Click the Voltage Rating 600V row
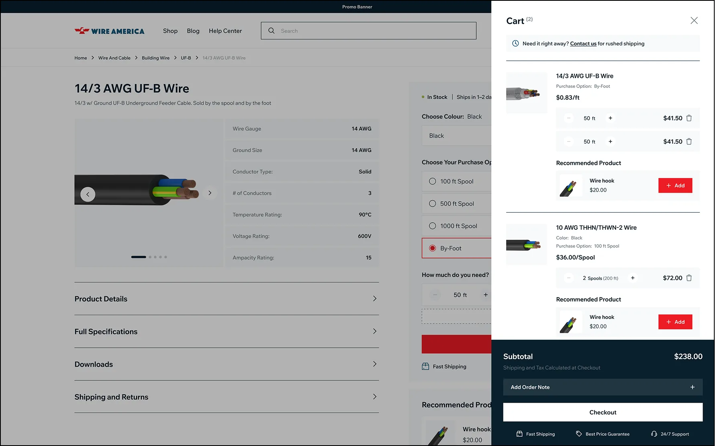 click(x=302, y=236)
